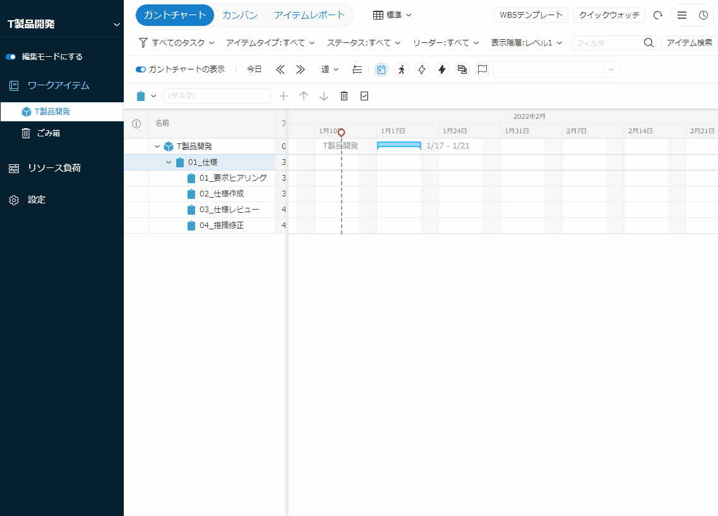Open the clock history icon at top right
The height and width of the screenshot is (516, 718).
coord(703,15)
